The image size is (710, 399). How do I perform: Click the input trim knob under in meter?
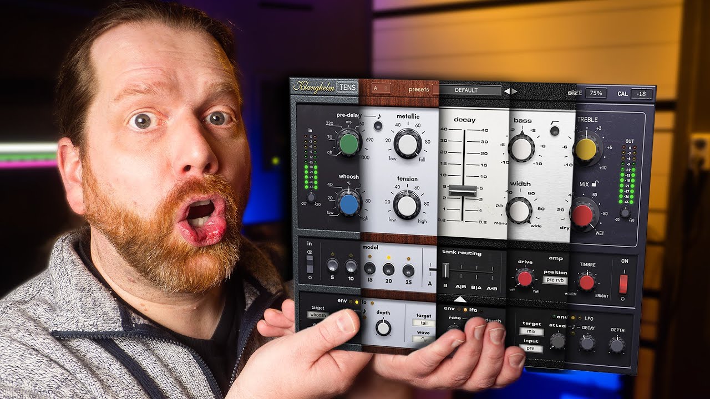pyautogui.click(x=311, y=197)
